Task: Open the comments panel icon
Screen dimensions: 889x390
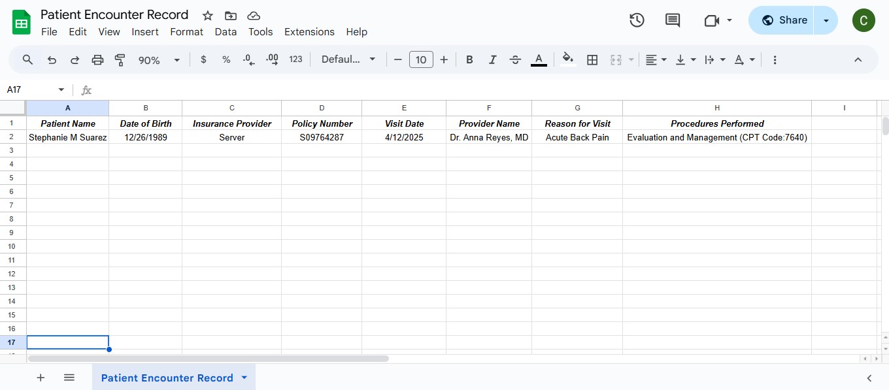Action: pos(673,20)
